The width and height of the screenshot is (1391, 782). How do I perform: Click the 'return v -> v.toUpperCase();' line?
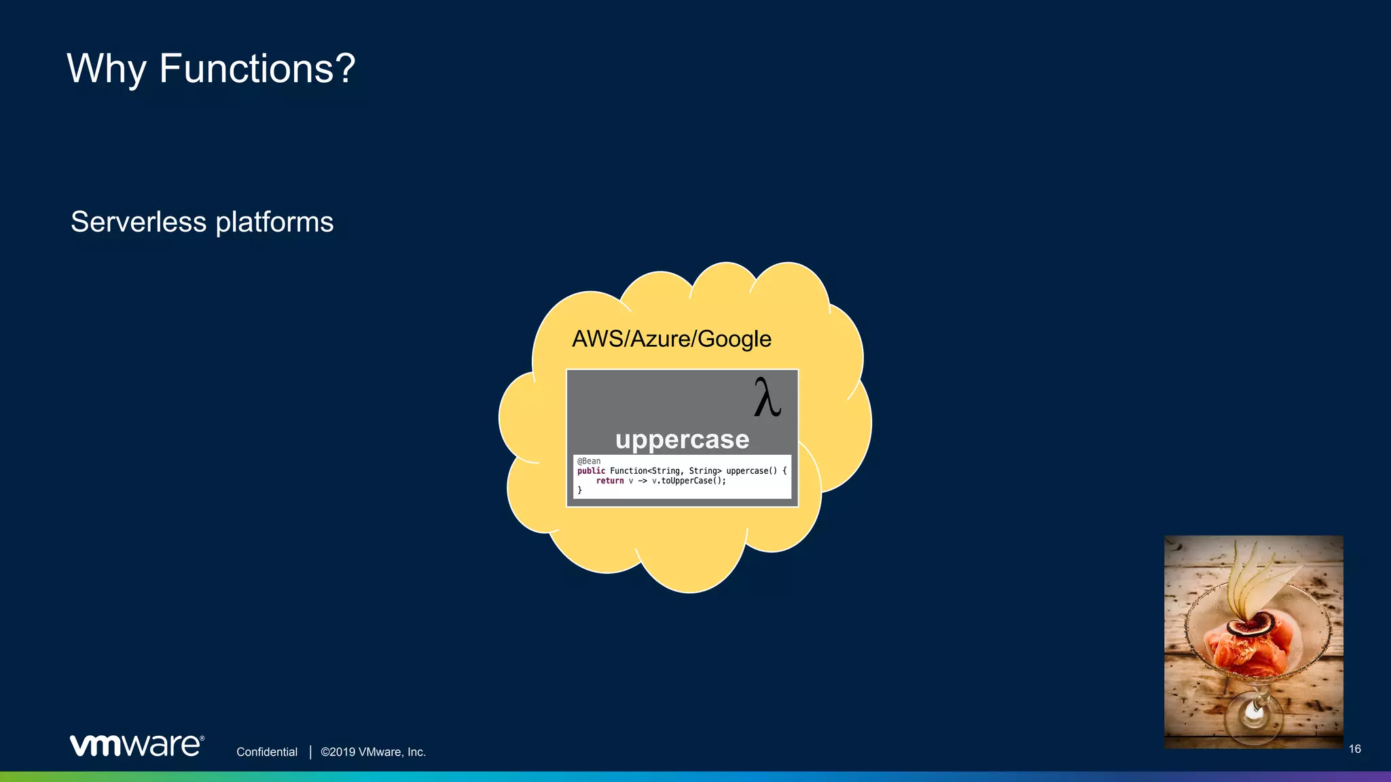coord(661,481)
